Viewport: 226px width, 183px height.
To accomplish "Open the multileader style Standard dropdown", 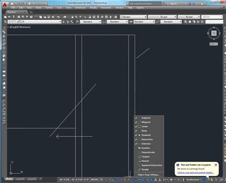I will point(171,21).
